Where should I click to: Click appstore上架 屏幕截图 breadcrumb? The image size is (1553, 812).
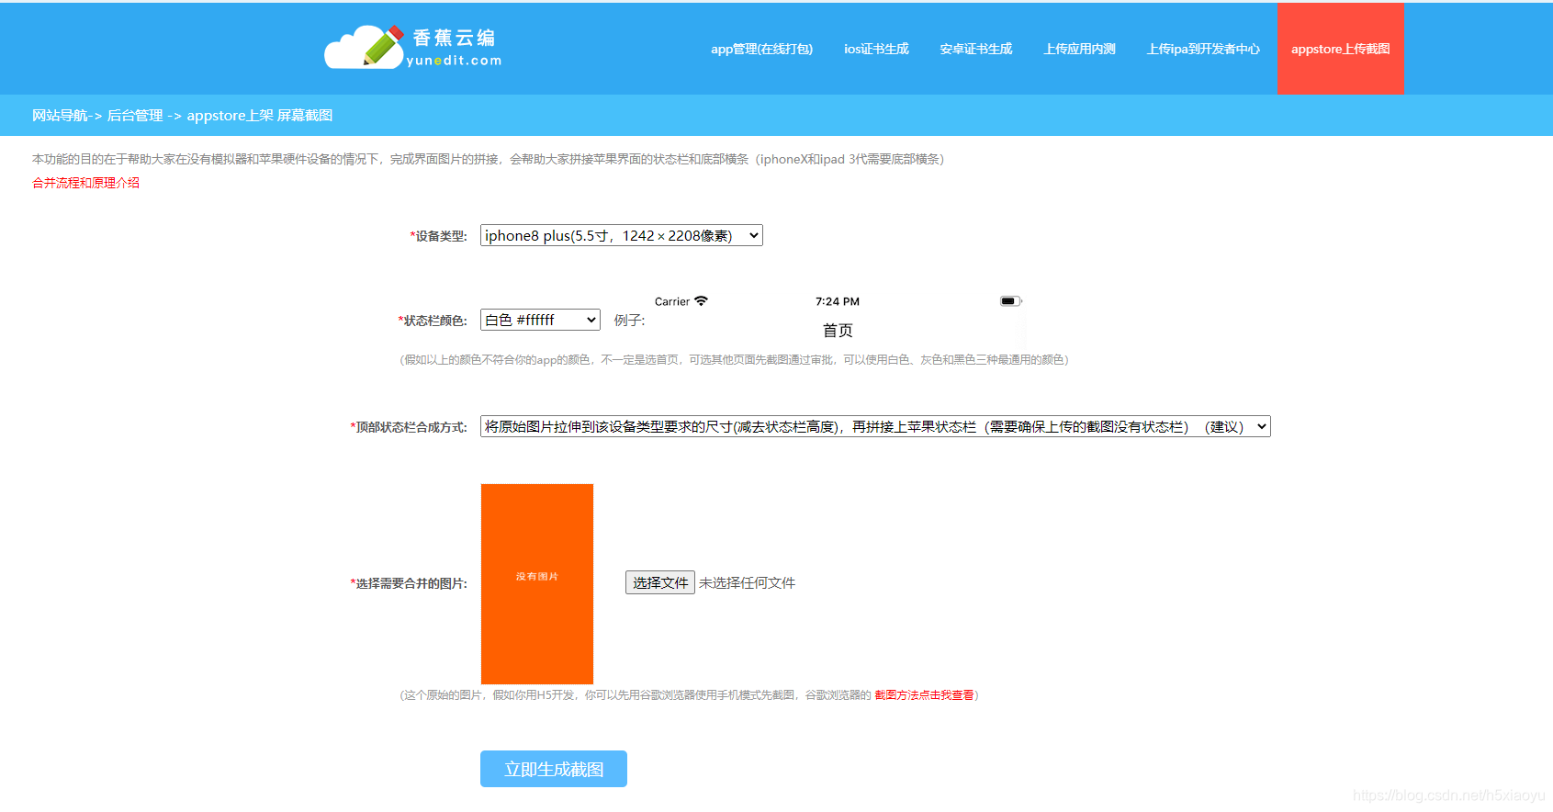(260, 116)
